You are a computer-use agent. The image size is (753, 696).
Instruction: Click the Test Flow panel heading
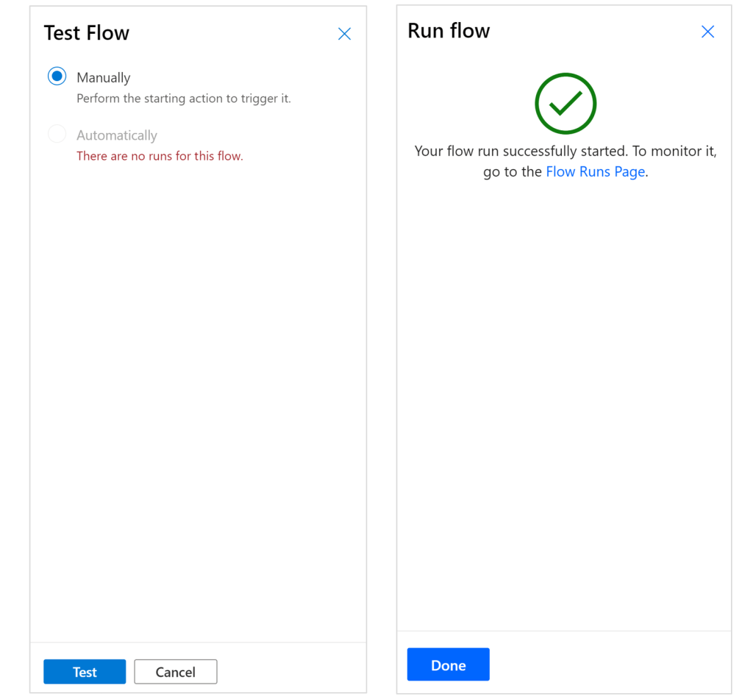coord(87,33)
